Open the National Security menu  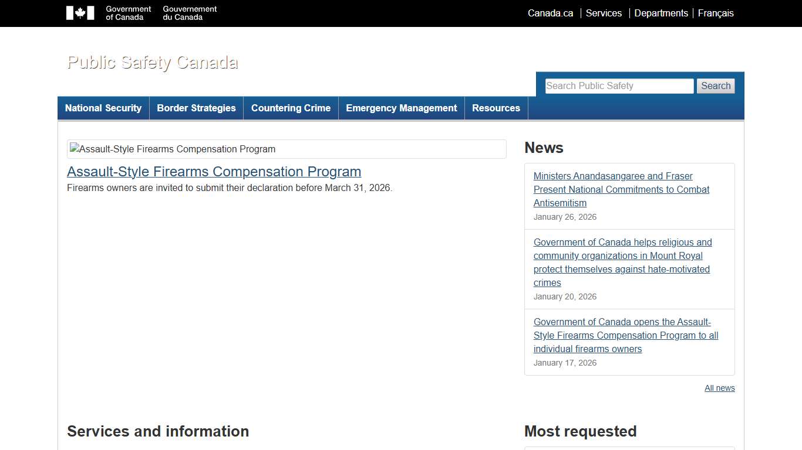103,108
